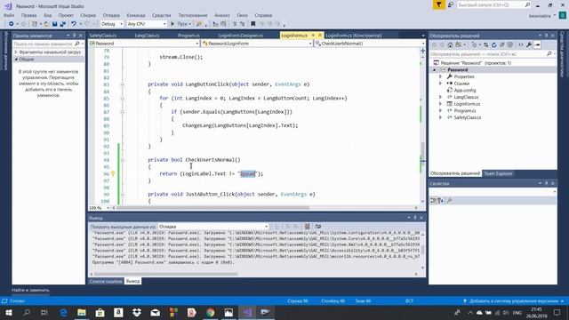Click the collapse all icon in Solution Explorer
The height and width of the screenshot is (320, 569).
coord(502,45)
